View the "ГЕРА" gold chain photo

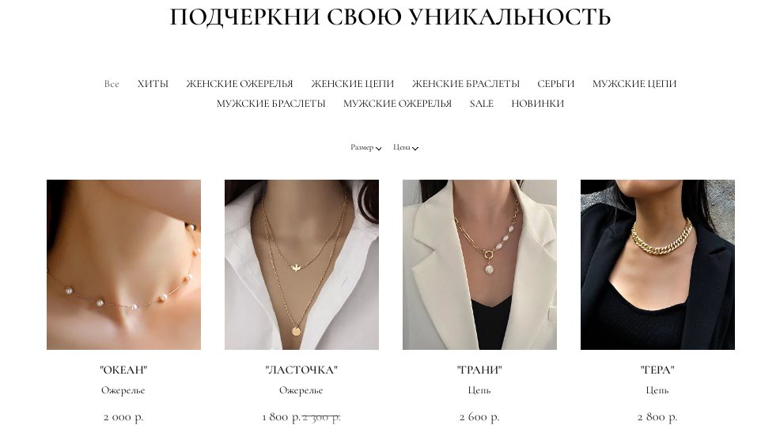pos(657,265)
